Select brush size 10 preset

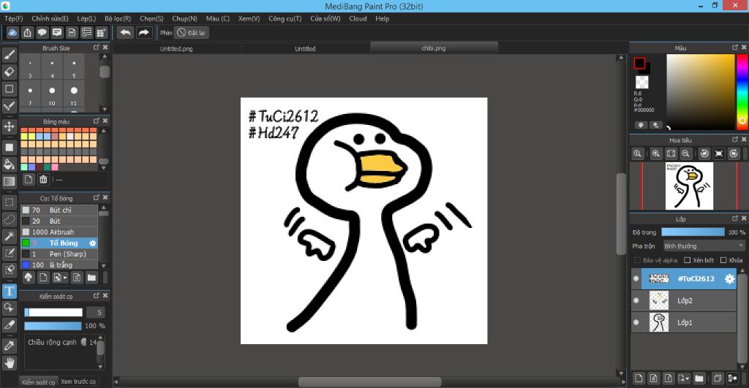pyautogui.click(x=52, y=94)
